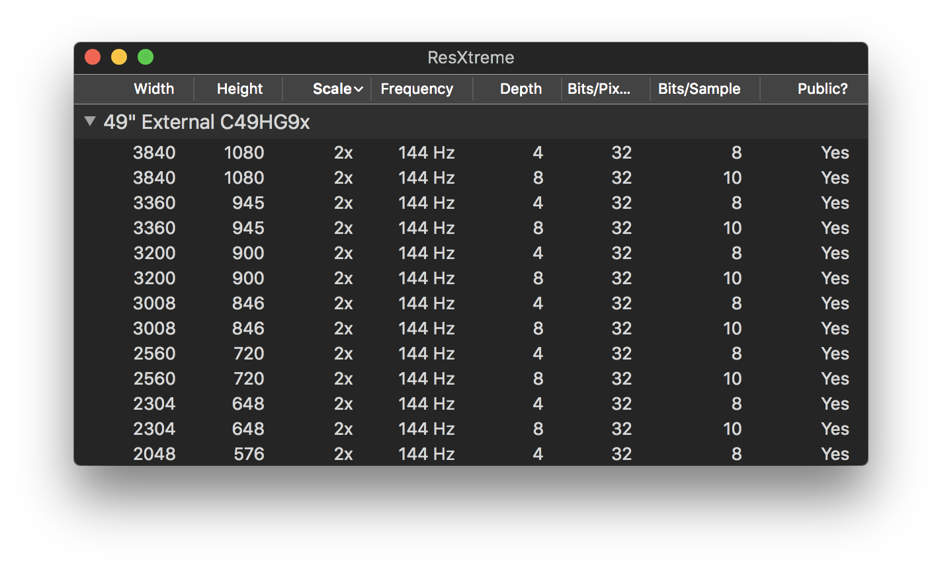Select the 49" External C49HG9x group label
The image size is (942, 571).
[206, 122]
